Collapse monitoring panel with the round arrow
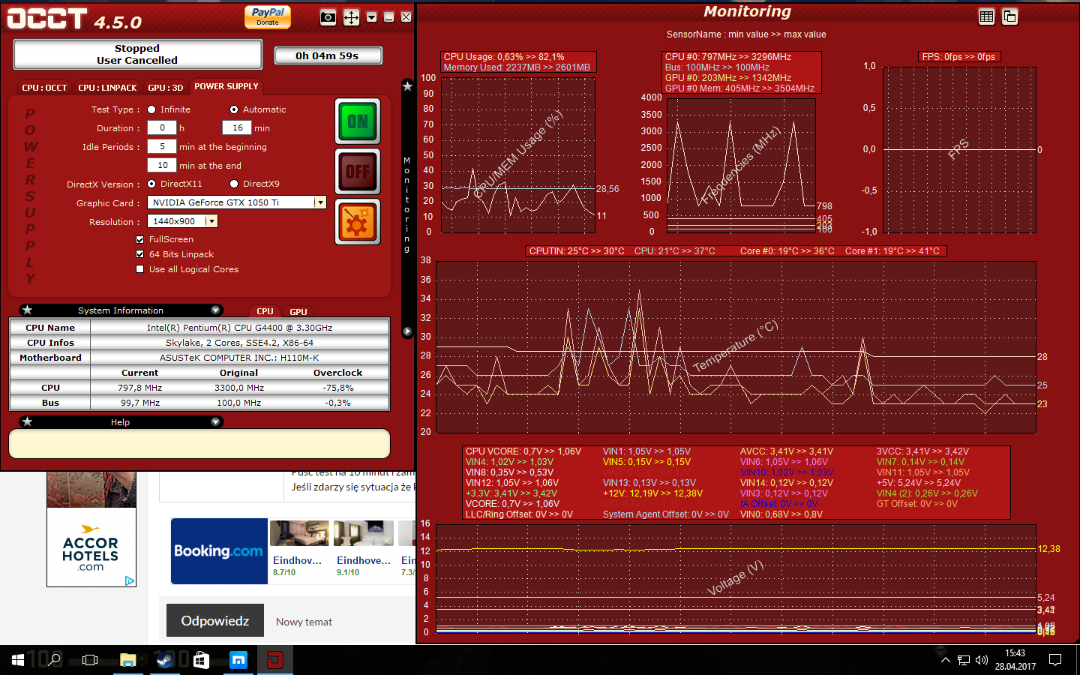Image resolution: width=1080 pixels, height=675 pixels. [x=407, y=331]
